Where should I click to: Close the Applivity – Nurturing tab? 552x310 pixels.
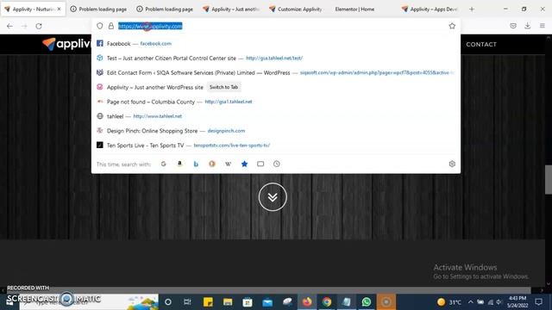coord(59,9)
